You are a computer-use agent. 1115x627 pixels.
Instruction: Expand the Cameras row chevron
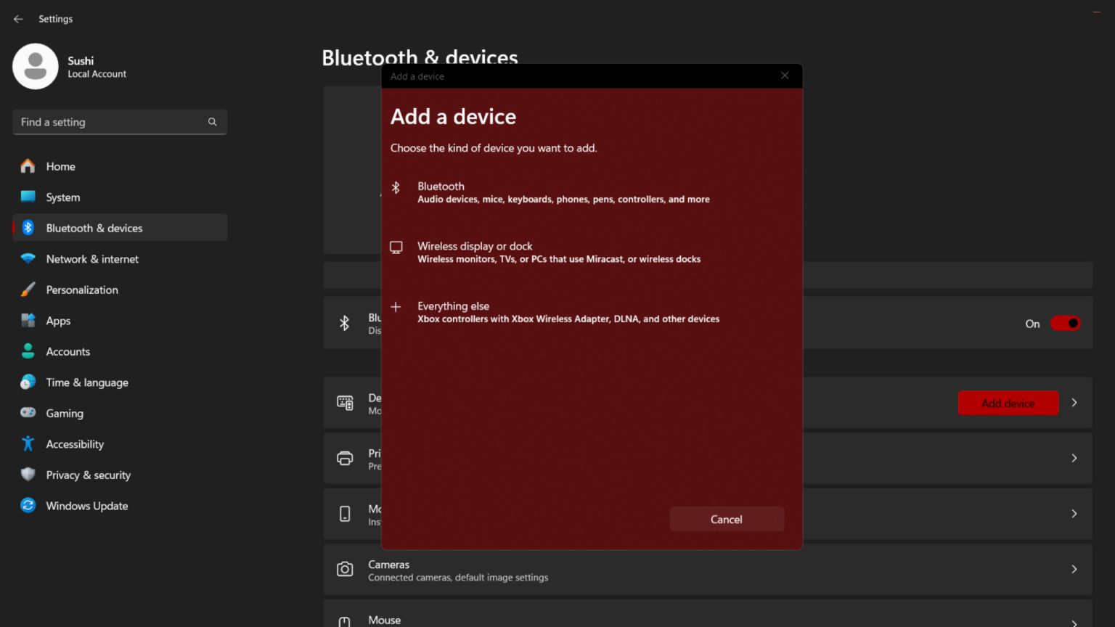[x=1074, y=569]
